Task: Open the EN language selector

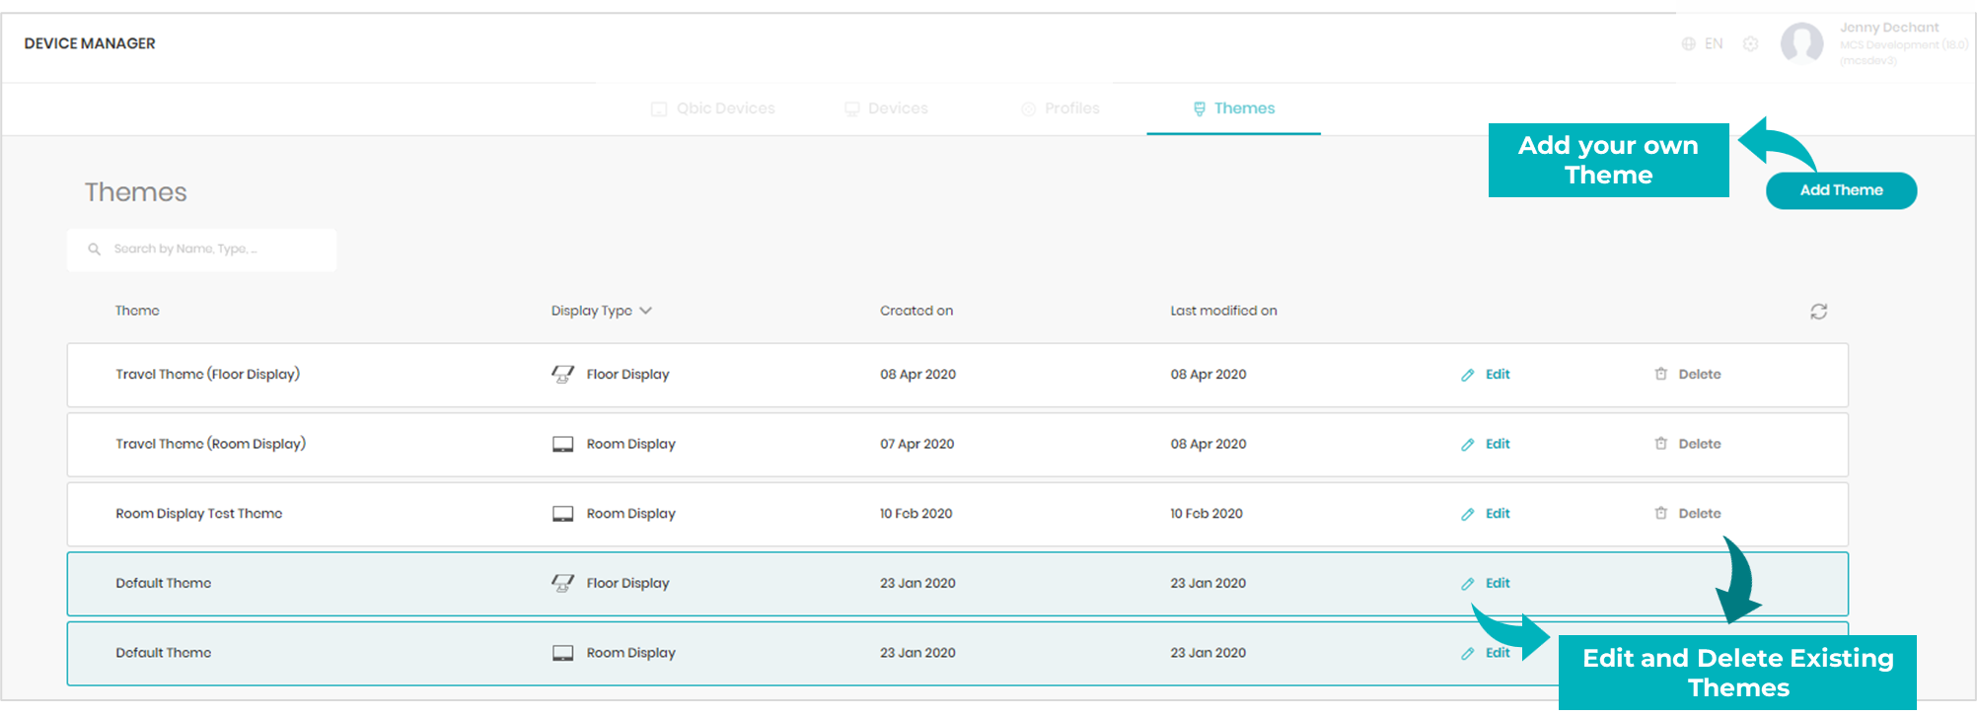Action: pos(1703,43)
